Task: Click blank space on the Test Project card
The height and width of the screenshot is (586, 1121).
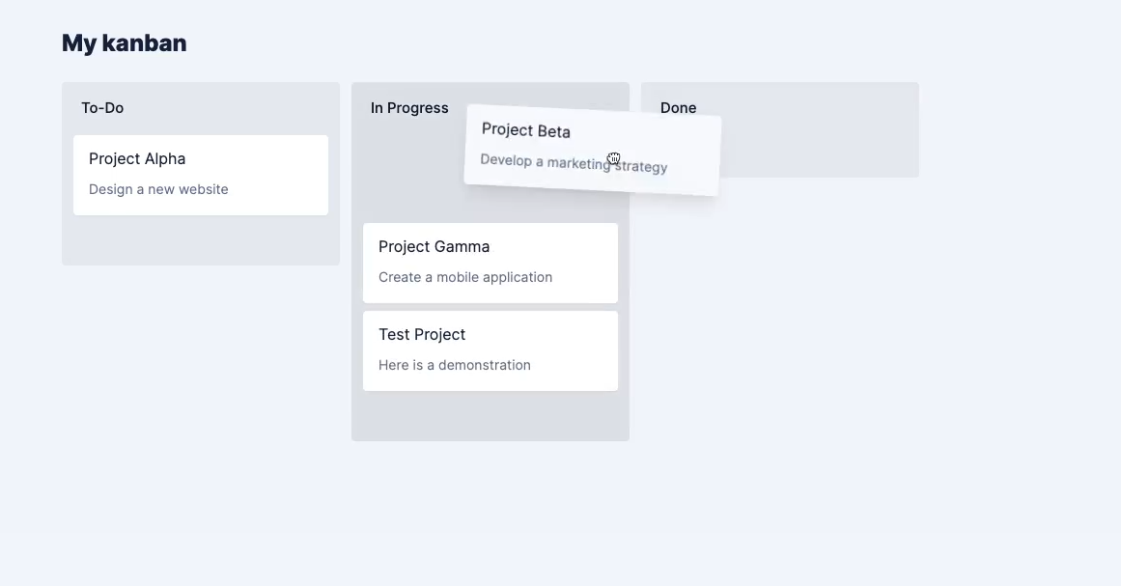Action: coord(572,350)
